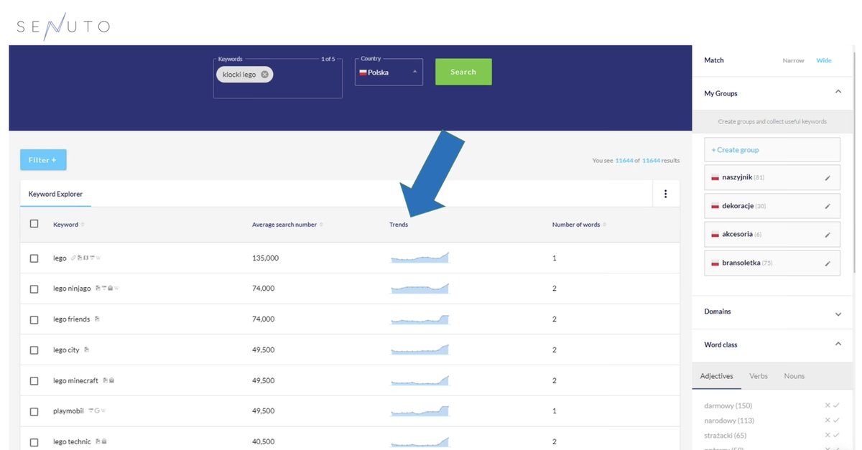
Task: Click the 'darmowy (150)' adjective entry
Action: (x=728, y=406)
